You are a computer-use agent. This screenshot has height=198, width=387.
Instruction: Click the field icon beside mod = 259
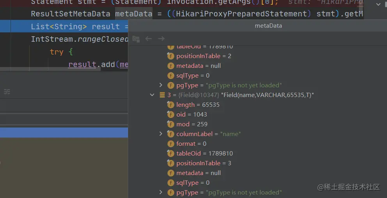coord(170,124)
